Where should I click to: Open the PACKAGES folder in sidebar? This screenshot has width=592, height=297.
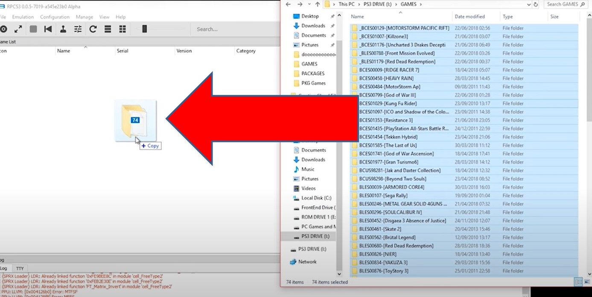(x=313, y=74)
